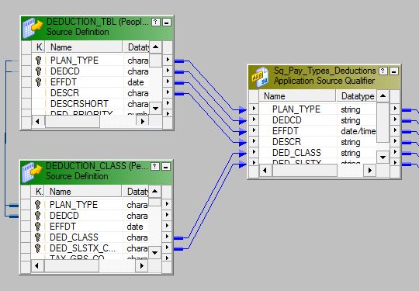Click DED_CLASS output port arrow in DEDUCTION_CLASS
Image resolution: width=419 pixels, height=291 pixels.
point(167,237)
